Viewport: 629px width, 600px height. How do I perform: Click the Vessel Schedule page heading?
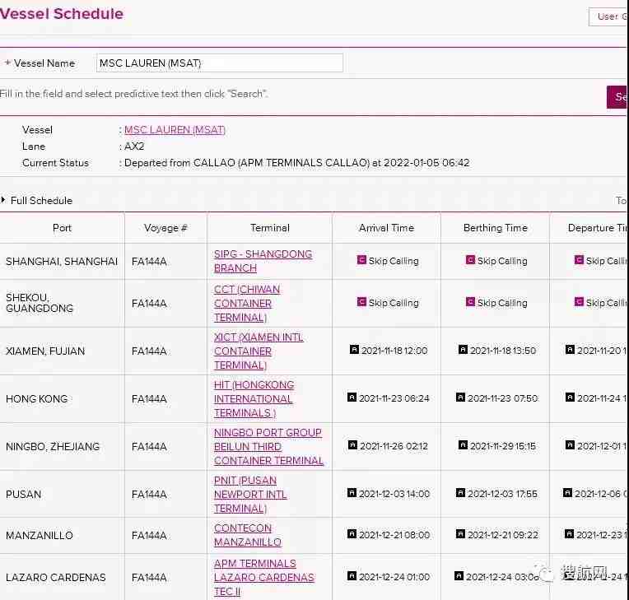pos(62,14)
